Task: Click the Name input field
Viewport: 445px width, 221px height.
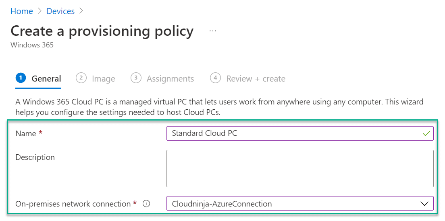Action: tap(300, 133)
